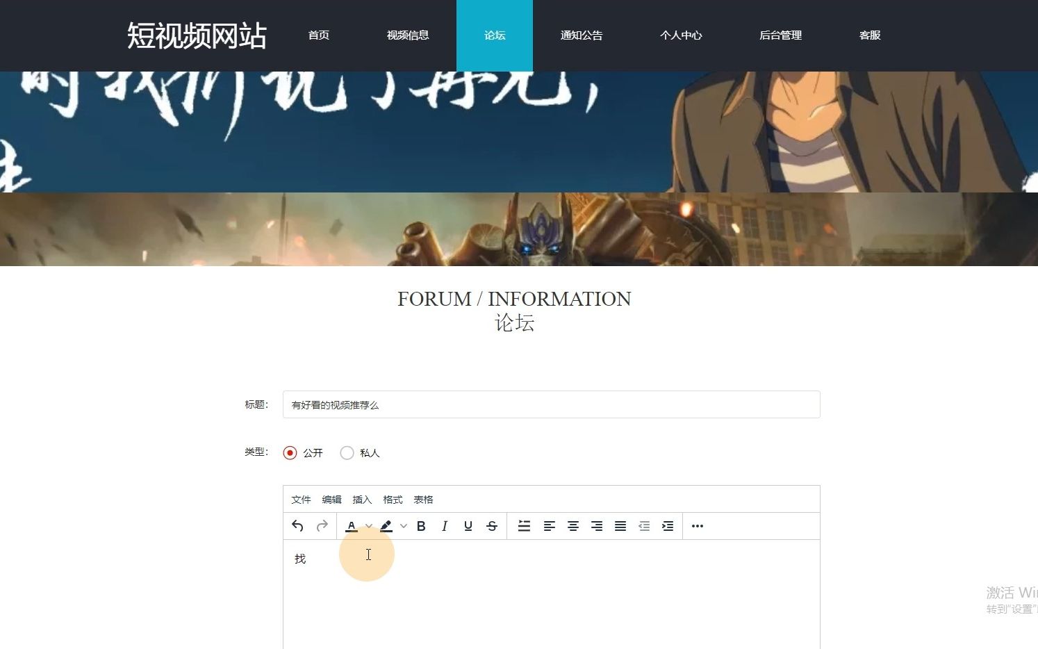Open the 格式 editor menu
The width and height of the screenshot is (1038, 649).
pos(393,500)
